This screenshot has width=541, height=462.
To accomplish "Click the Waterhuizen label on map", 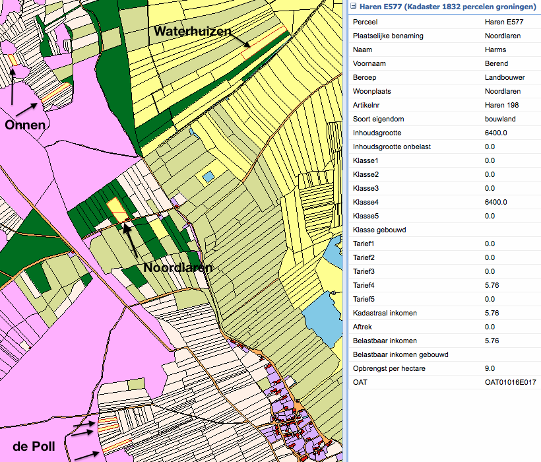I will [x=191, y=30].
